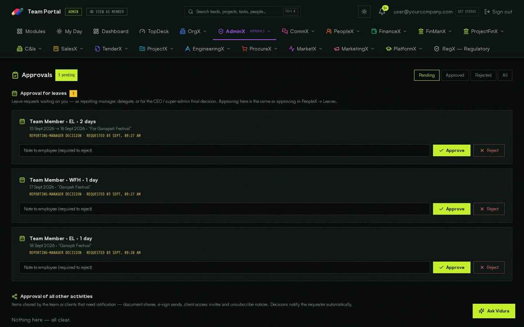Click the ProjectX kanban icon
The width and height of the screenshot is (524, 327).
[x=142, y=49]
